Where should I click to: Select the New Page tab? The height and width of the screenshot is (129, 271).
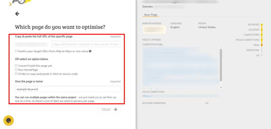pos(151,15)
